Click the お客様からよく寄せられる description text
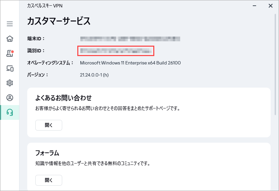This screenshot has width=279, height=191. 108,108
